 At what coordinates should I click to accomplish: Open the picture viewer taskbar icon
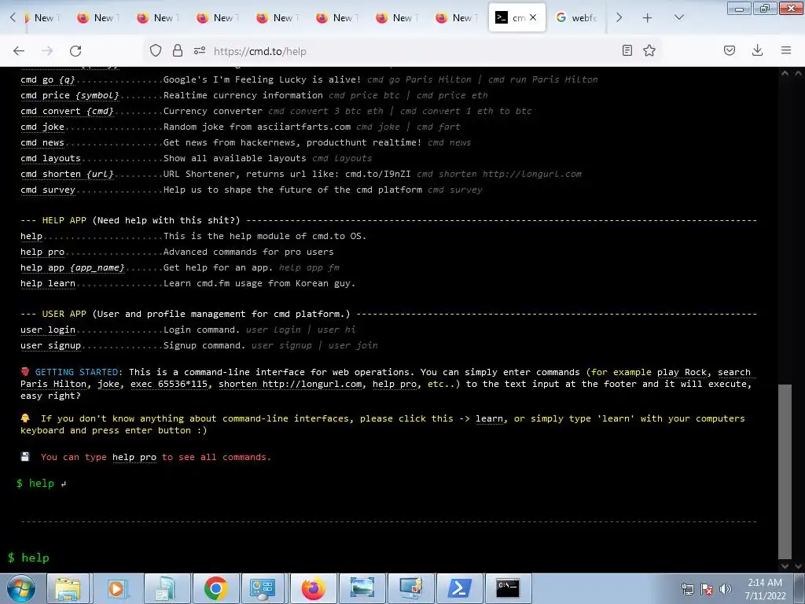[x=362, y=588]
